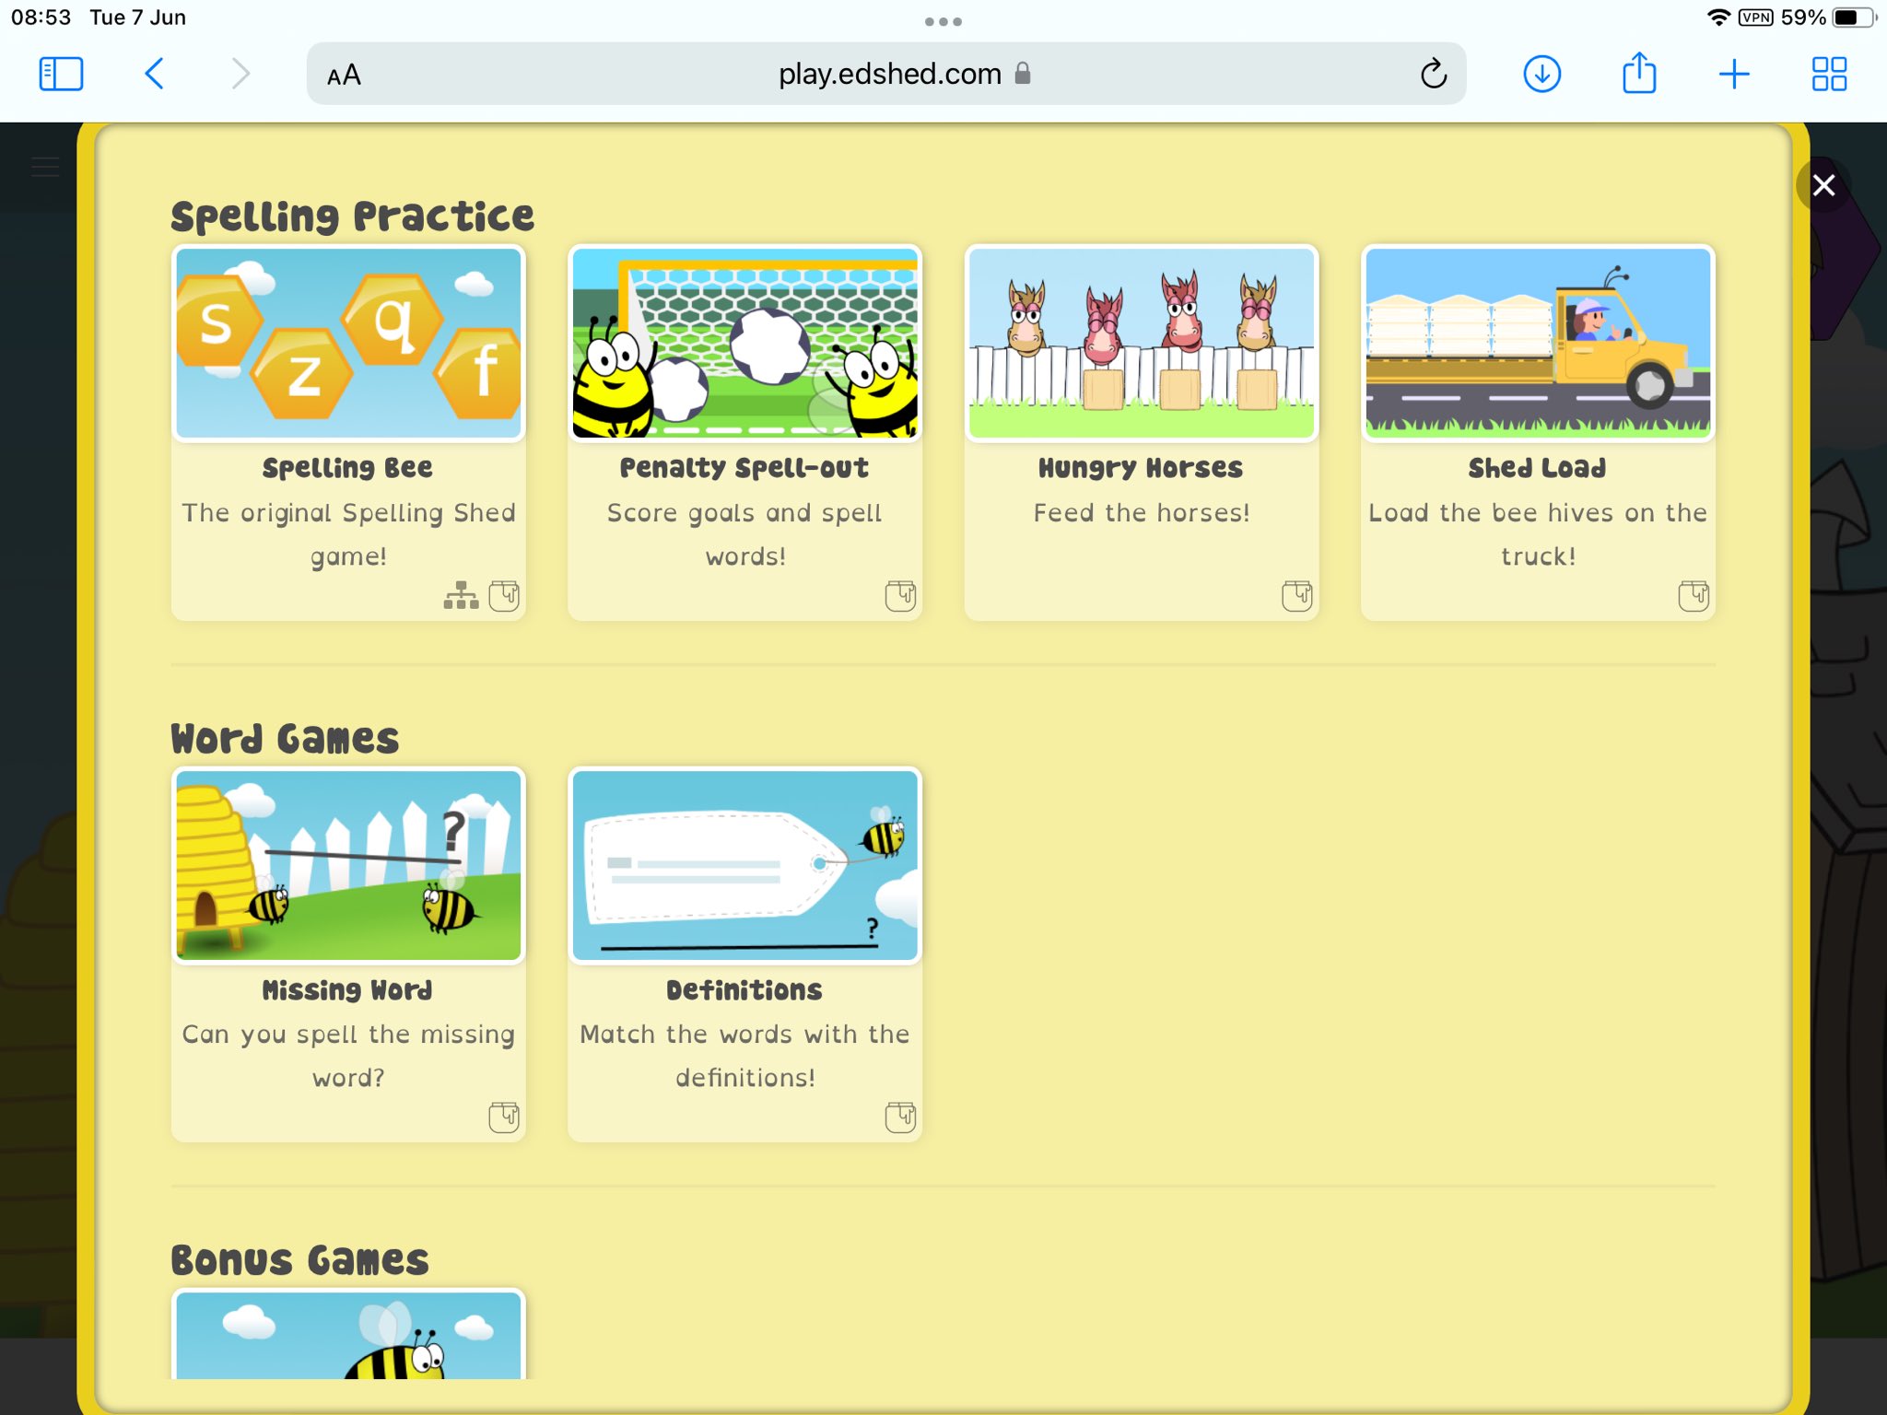This screenshot has width=1887, height=1415.
Task: Click the honey pot icon on Hungry Horses
Action: pos(1297,596)
